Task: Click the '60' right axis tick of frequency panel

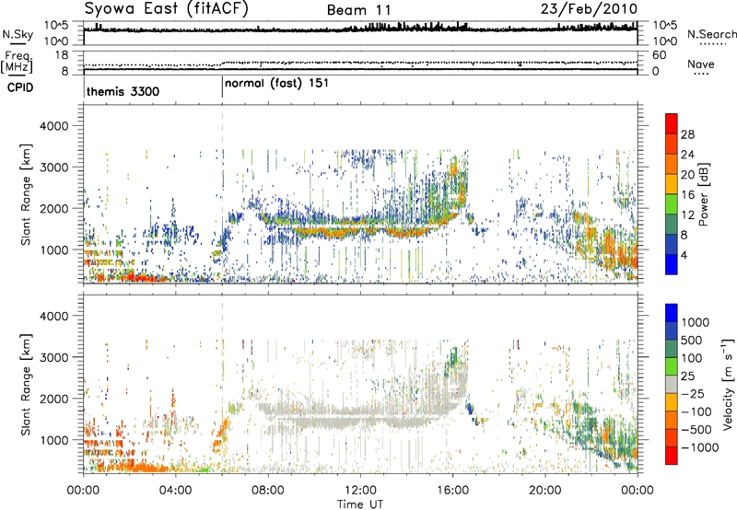Action: (x=659, y=55)
